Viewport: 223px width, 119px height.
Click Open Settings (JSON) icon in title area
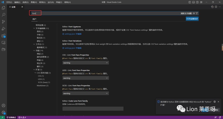pyautogui.click(x=212, y=7)
